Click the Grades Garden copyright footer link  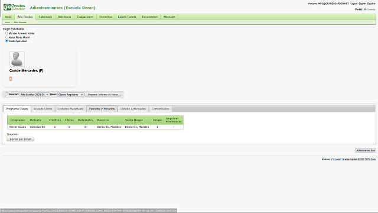(359, 159)
